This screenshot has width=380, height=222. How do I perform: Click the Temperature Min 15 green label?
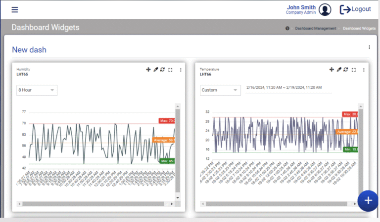350,149
